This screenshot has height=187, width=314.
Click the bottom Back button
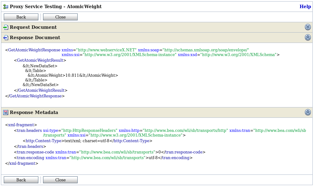coord(21,180)
